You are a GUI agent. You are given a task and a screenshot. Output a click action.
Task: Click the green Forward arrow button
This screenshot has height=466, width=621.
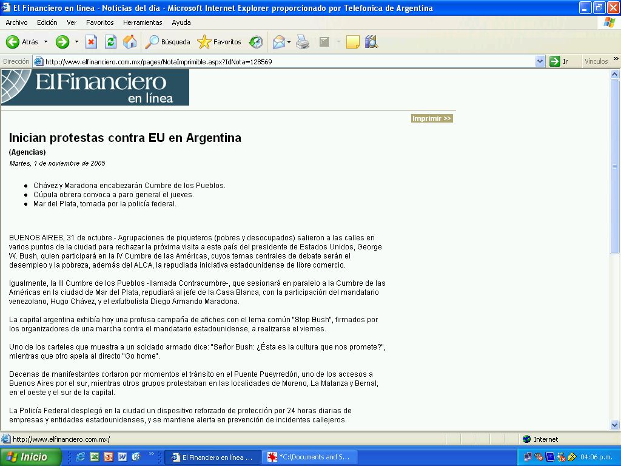(62, 42)
